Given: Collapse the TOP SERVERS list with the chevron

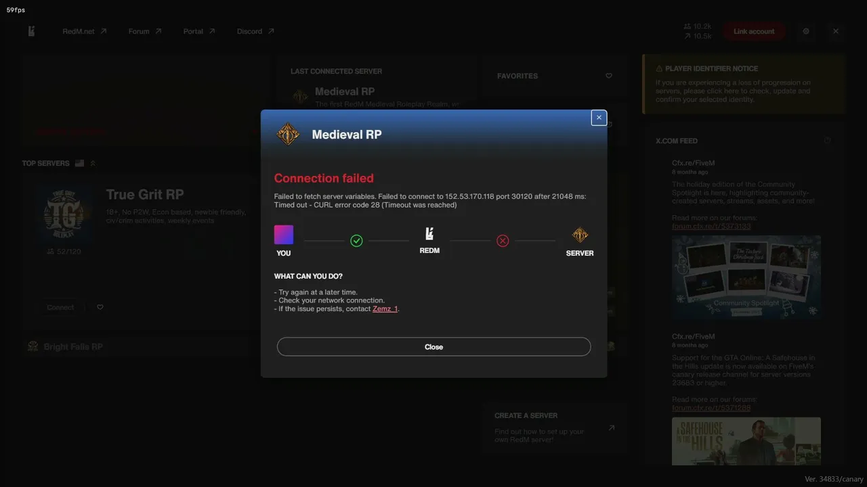Looking at the screenshot, I should tap(93, 163).
